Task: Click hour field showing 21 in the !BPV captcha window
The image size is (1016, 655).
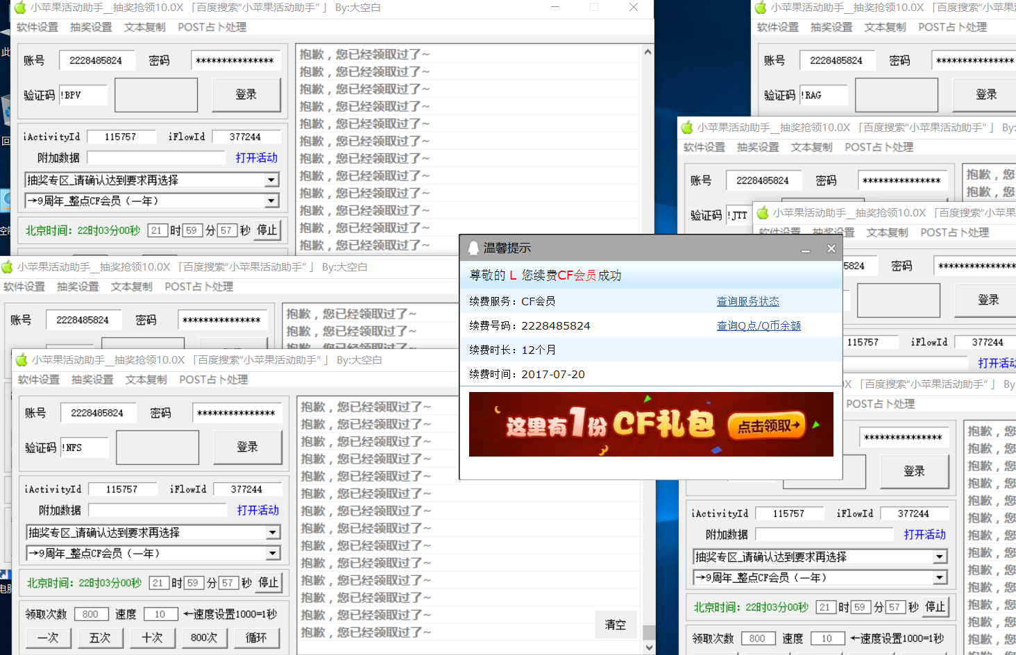Action: (x=158, y=230)
